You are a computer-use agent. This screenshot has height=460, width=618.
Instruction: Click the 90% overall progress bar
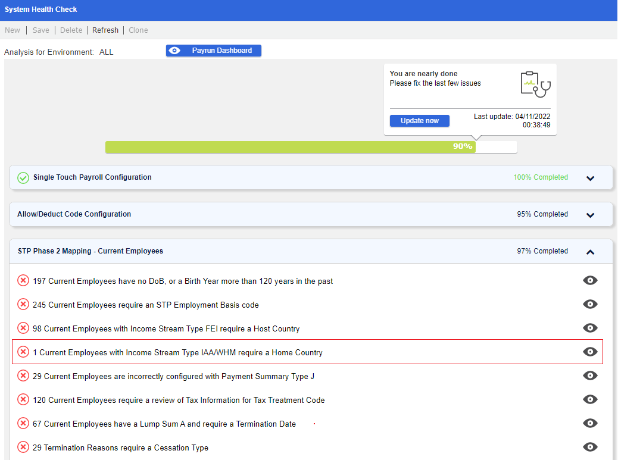coord(311,147)
